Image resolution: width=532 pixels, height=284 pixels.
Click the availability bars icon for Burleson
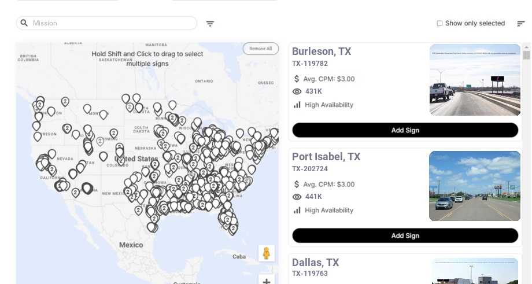[x=297, y=105]
